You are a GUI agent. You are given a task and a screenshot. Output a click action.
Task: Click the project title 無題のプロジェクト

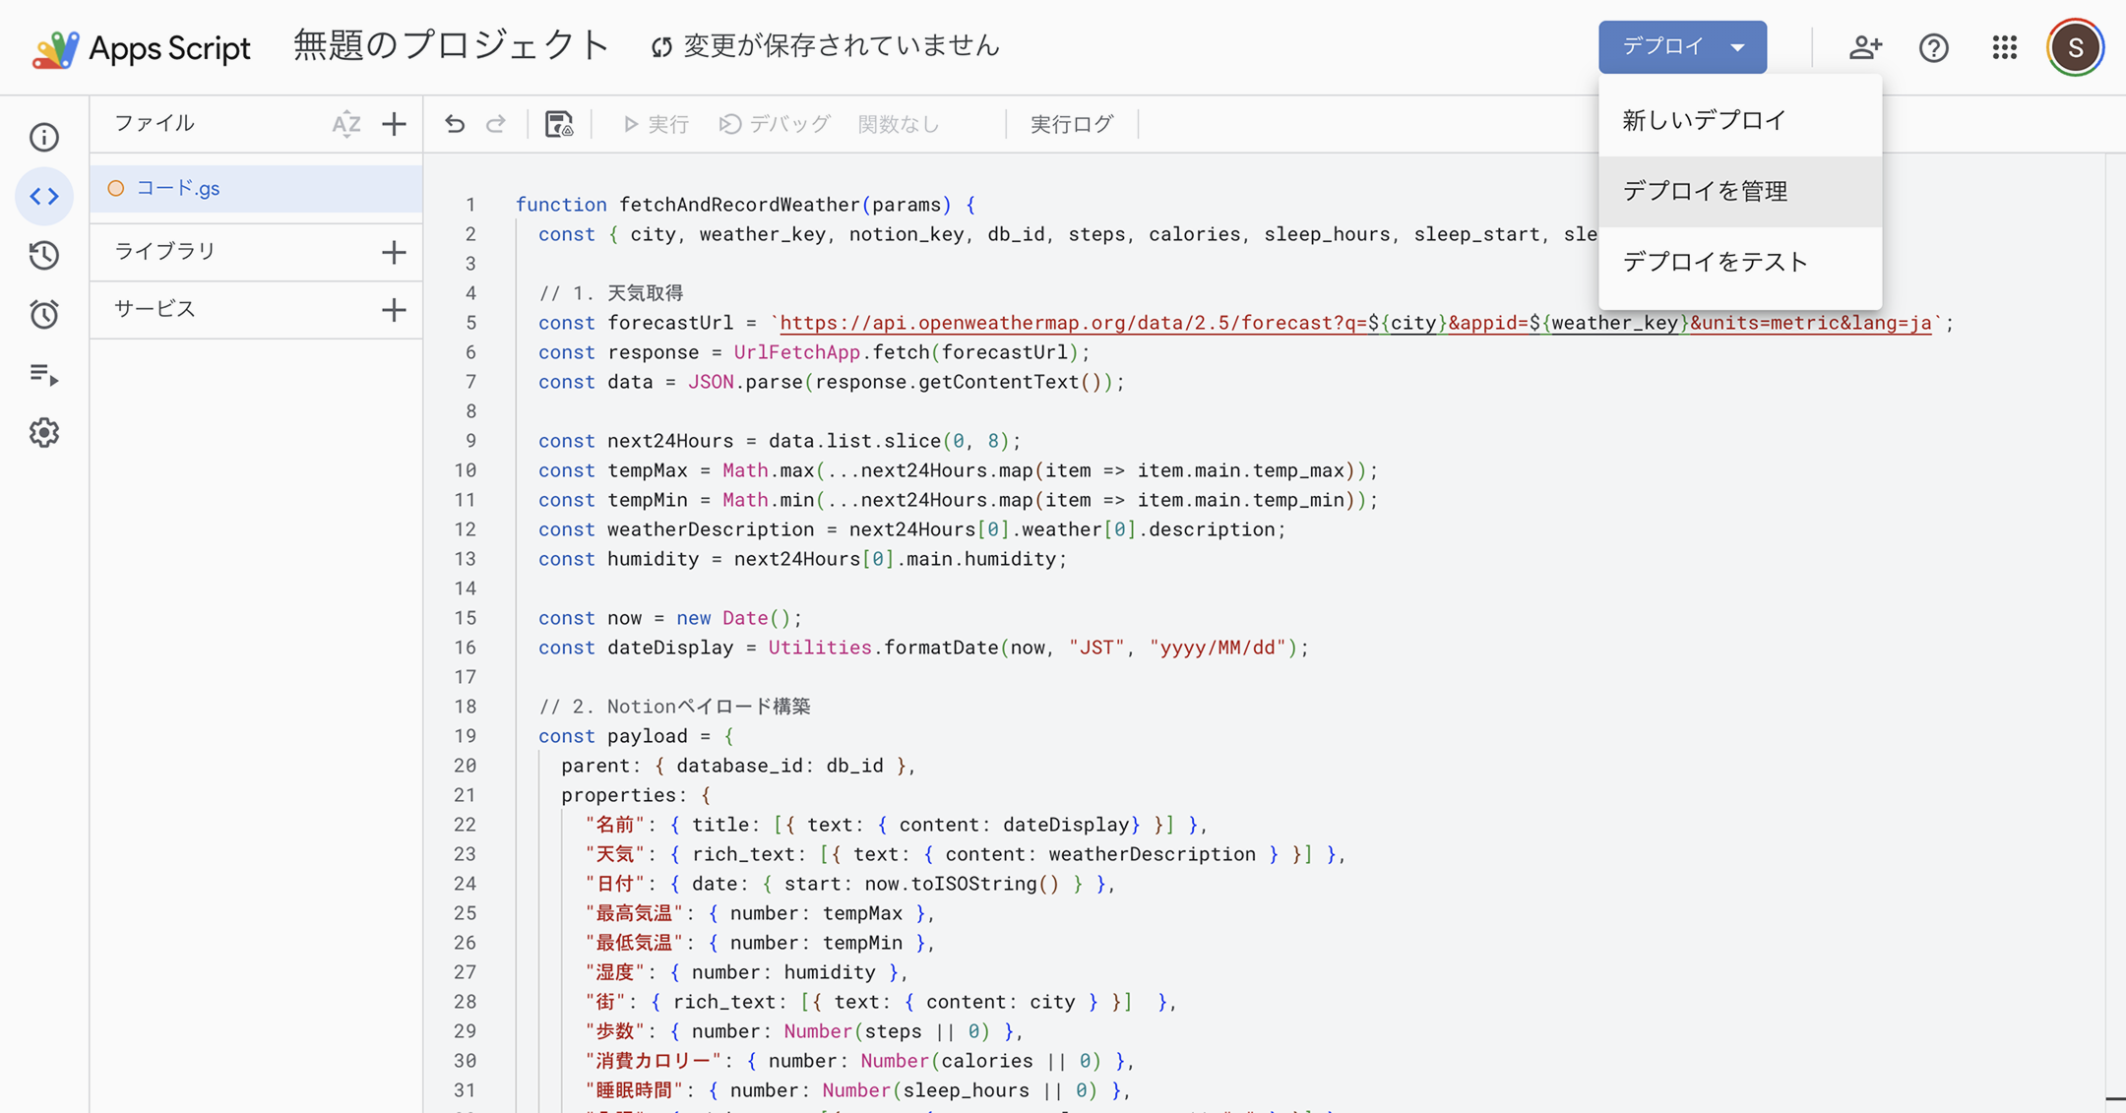pos(452,46)
